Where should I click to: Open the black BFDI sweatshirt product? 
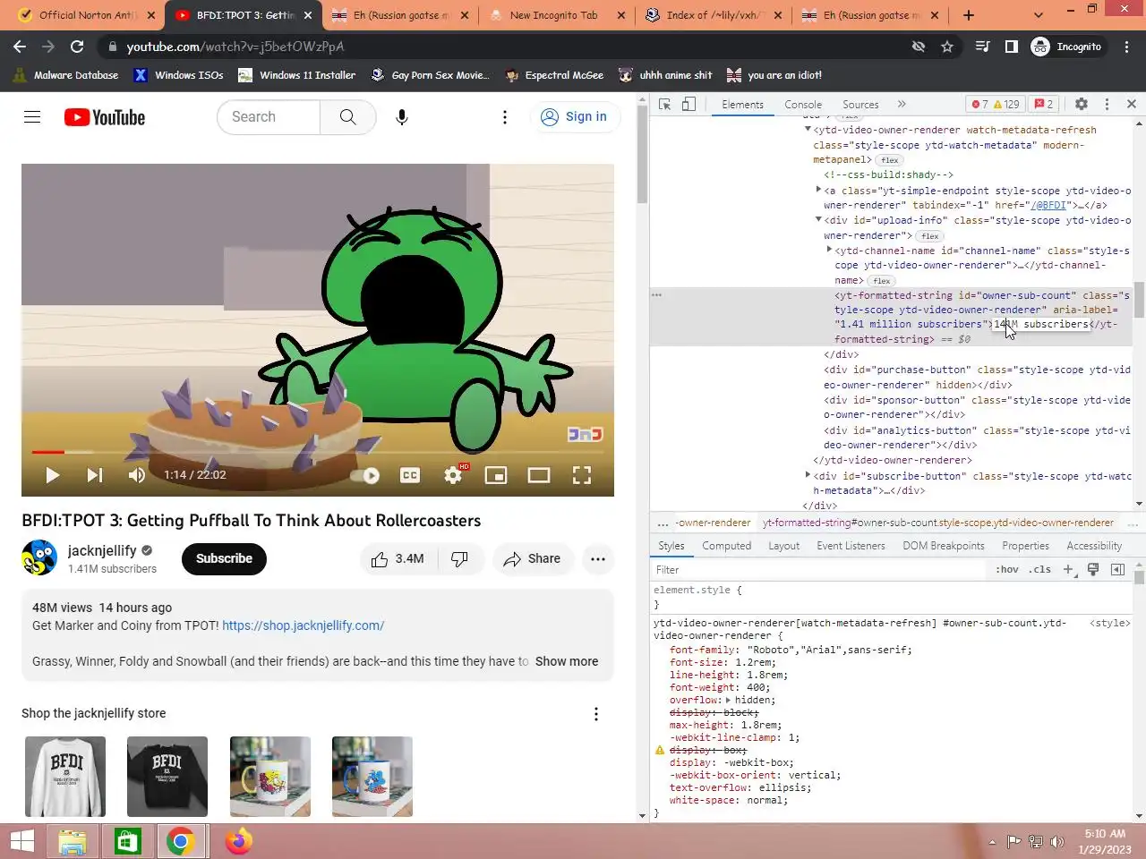coord(167,776)
